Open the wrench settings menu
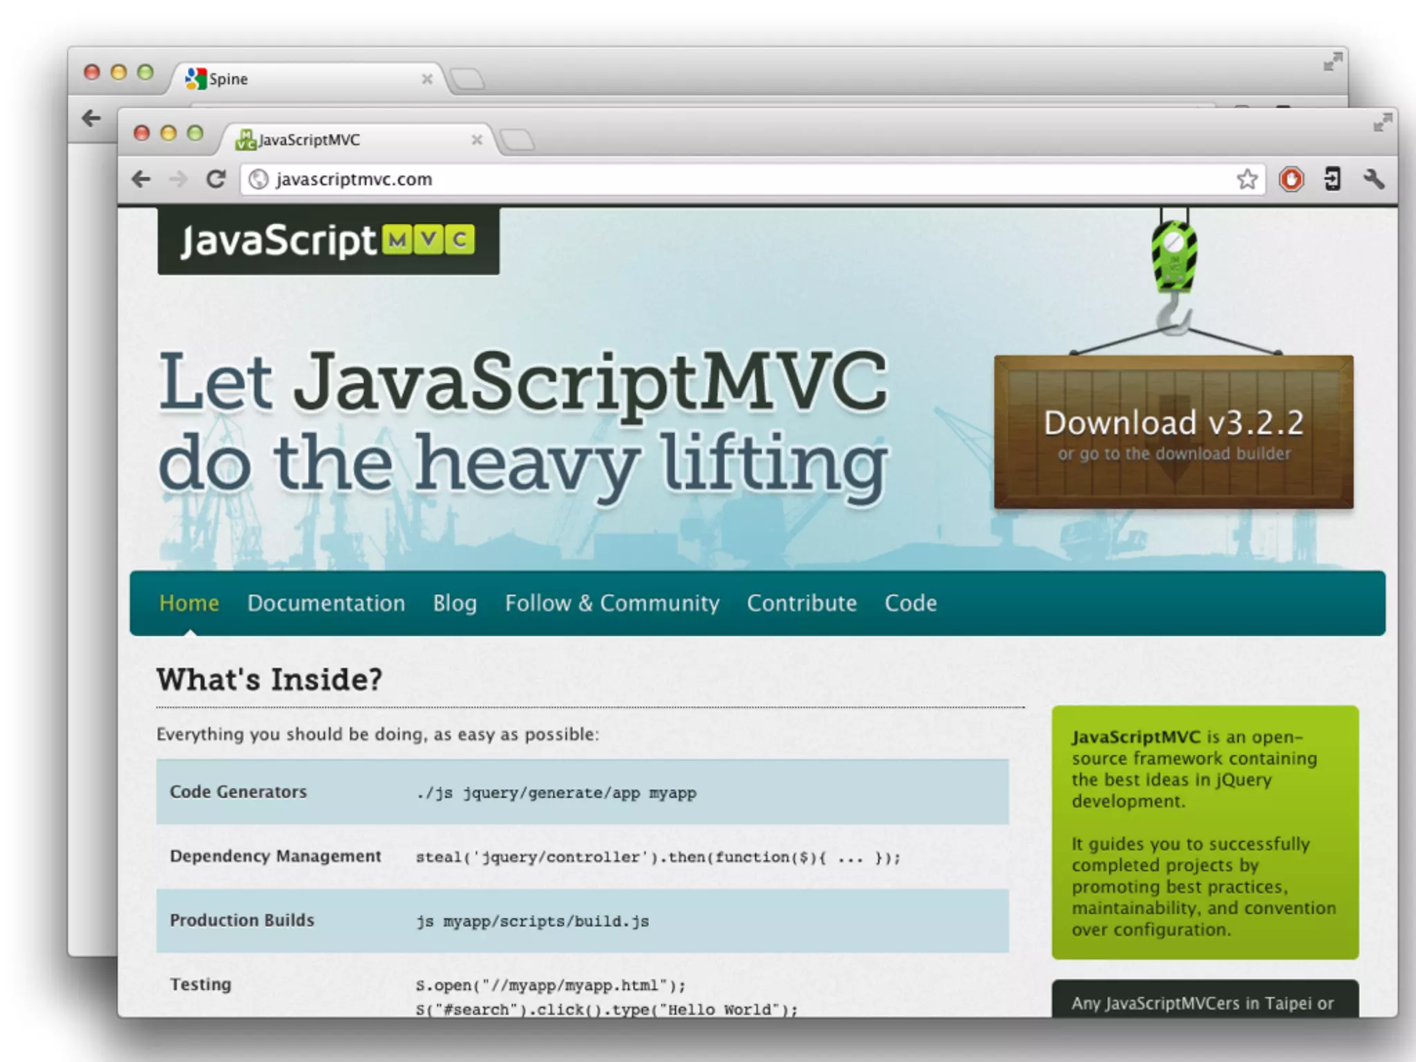 click(1374, 180)
